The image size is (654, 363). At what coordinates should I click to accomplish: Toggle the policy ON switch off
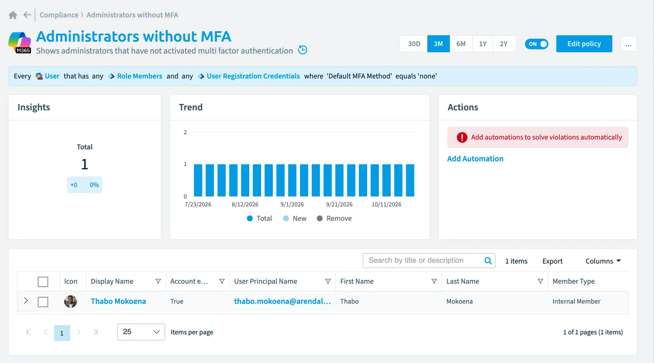537,44
